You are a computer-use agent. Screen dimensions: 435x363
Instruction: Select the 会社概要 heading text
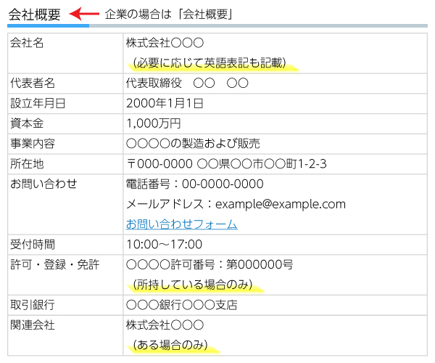pos(35,14)
